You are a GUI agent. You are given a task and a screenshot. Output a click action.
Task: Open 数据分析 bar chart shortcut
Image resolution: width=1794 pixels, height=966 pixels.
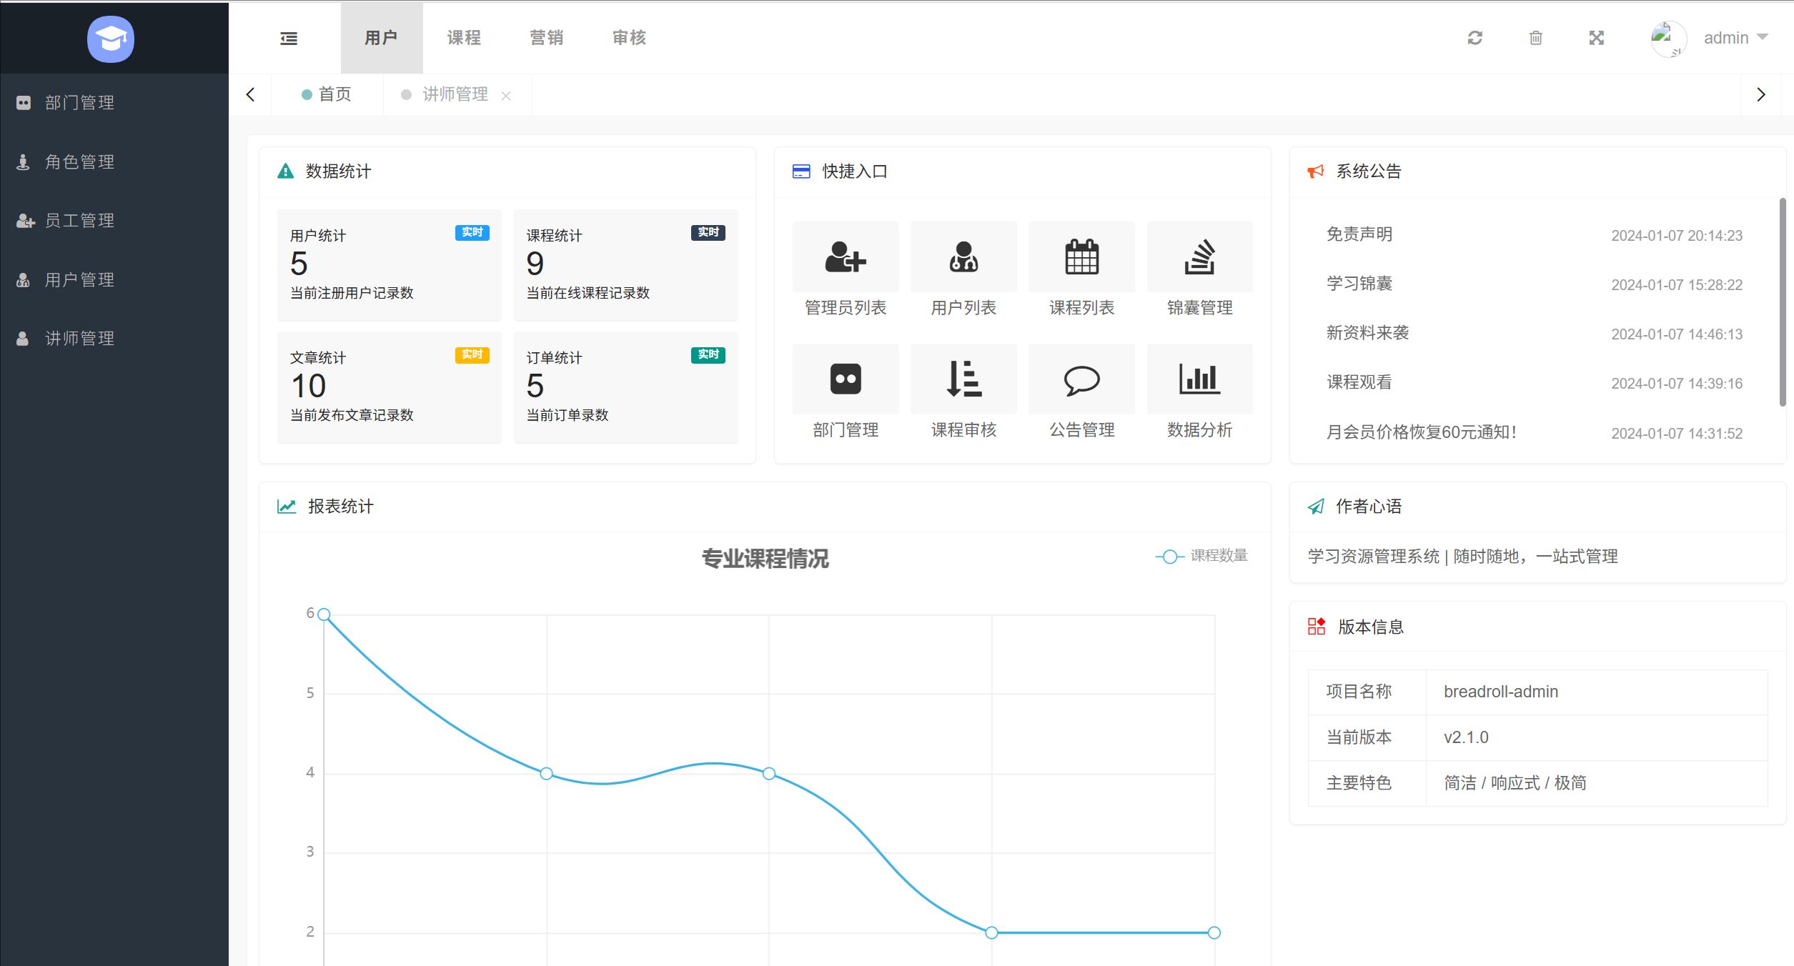point(1199,379)
